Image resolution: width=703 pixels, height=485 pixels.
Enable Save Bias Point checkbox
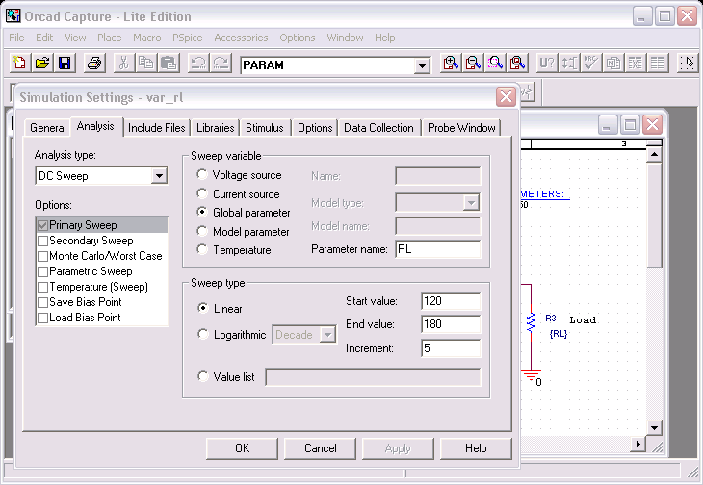click(x=43, y=302)
